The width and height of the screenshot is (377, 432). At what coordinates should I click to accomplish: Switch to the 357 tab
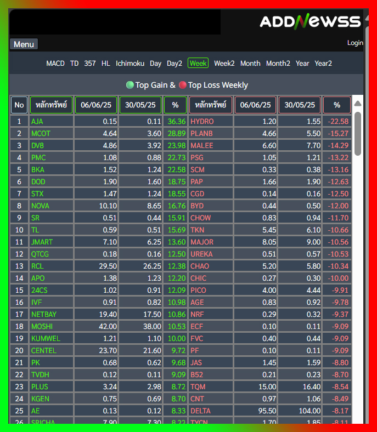90,64
